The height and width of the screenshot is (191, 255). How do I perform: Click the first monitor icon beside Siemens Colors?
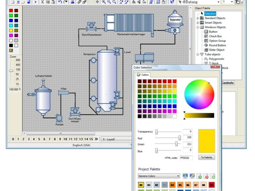185,176
